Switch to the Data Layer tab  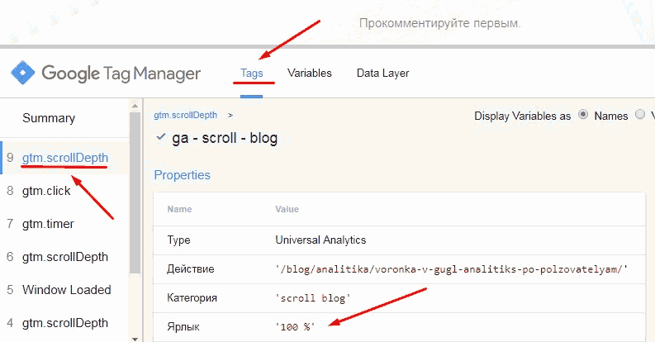pyautogui.click(x=382, y=73)
